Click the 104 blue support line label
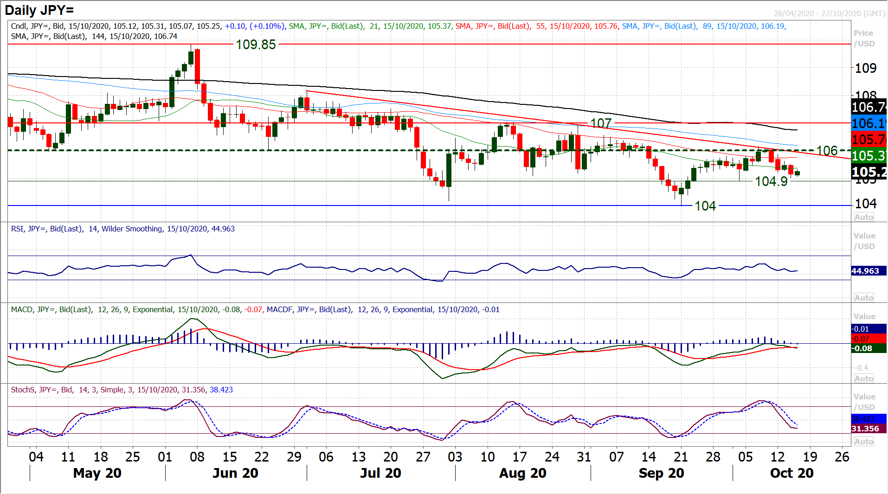Viewport: 888px width, 494px height. click(705, 206)
